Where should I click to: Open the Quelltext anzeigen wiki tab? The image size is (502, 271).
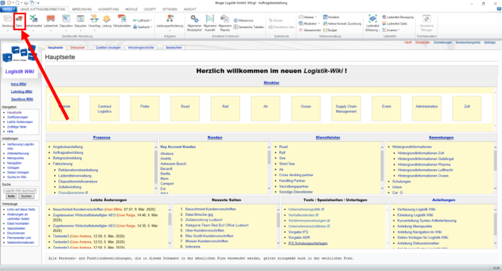(108, 48)
